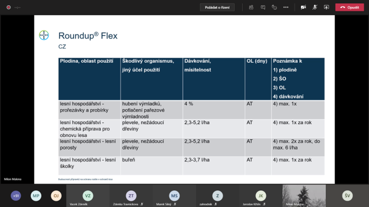Open the meeting chat conversation
The height and width of the screenshot is (207, 369).
click(x=263, y=7)
